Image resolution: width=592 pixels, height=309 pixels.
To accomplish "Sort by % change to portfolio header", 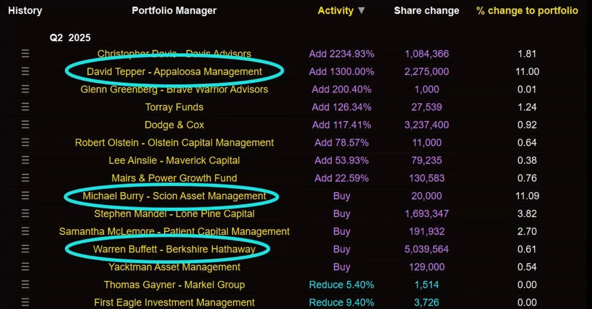I will pos(527,11).
